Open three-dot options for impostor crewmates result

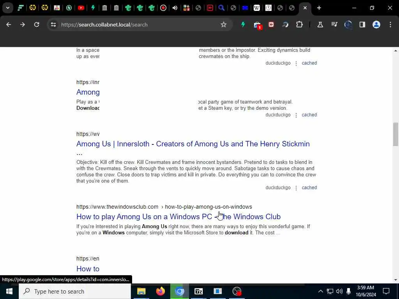coord(296,63)
